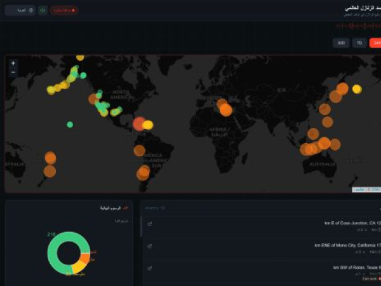Select the 30D time range tab
The width and height of the screenshot is (381, 286).
coord(341,43)
